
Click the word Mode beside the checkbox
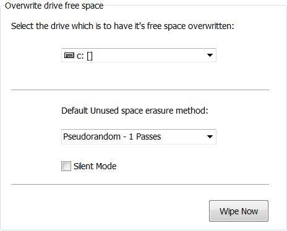coord(106,166)
